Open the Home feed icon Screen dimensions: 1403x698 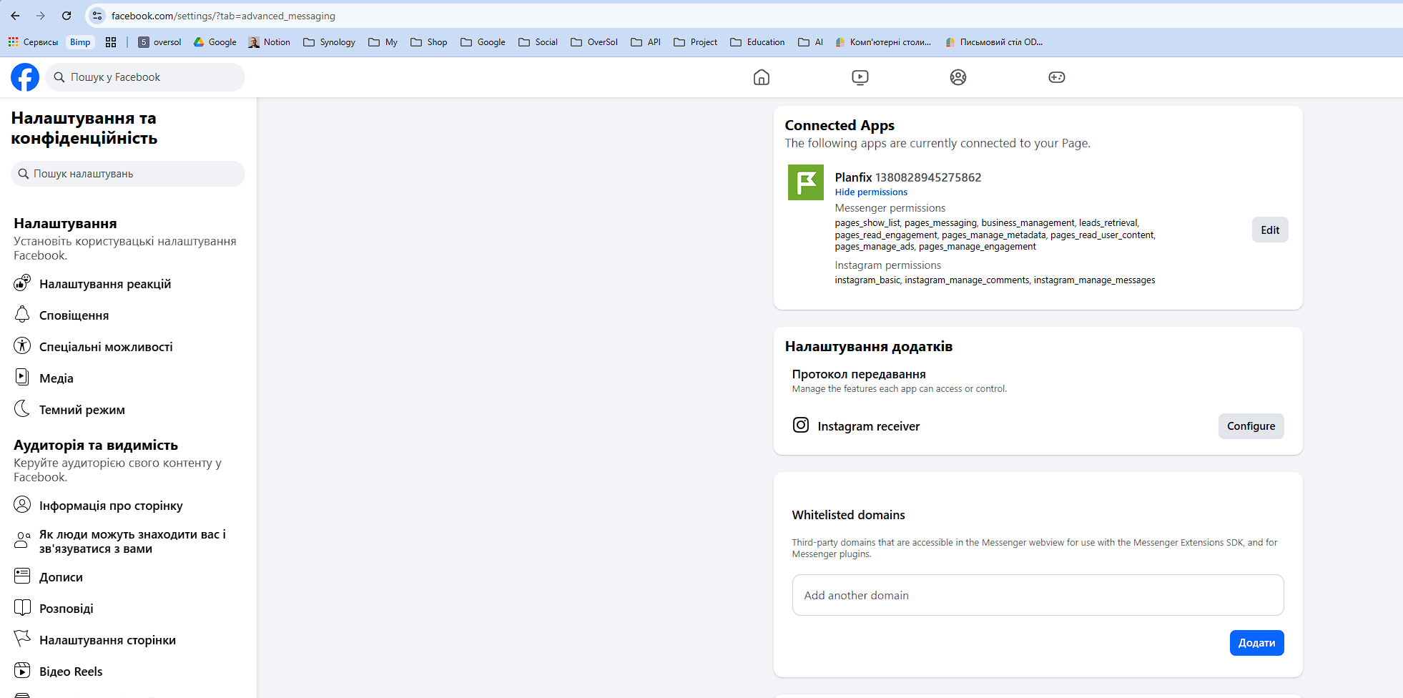point(762,77)
